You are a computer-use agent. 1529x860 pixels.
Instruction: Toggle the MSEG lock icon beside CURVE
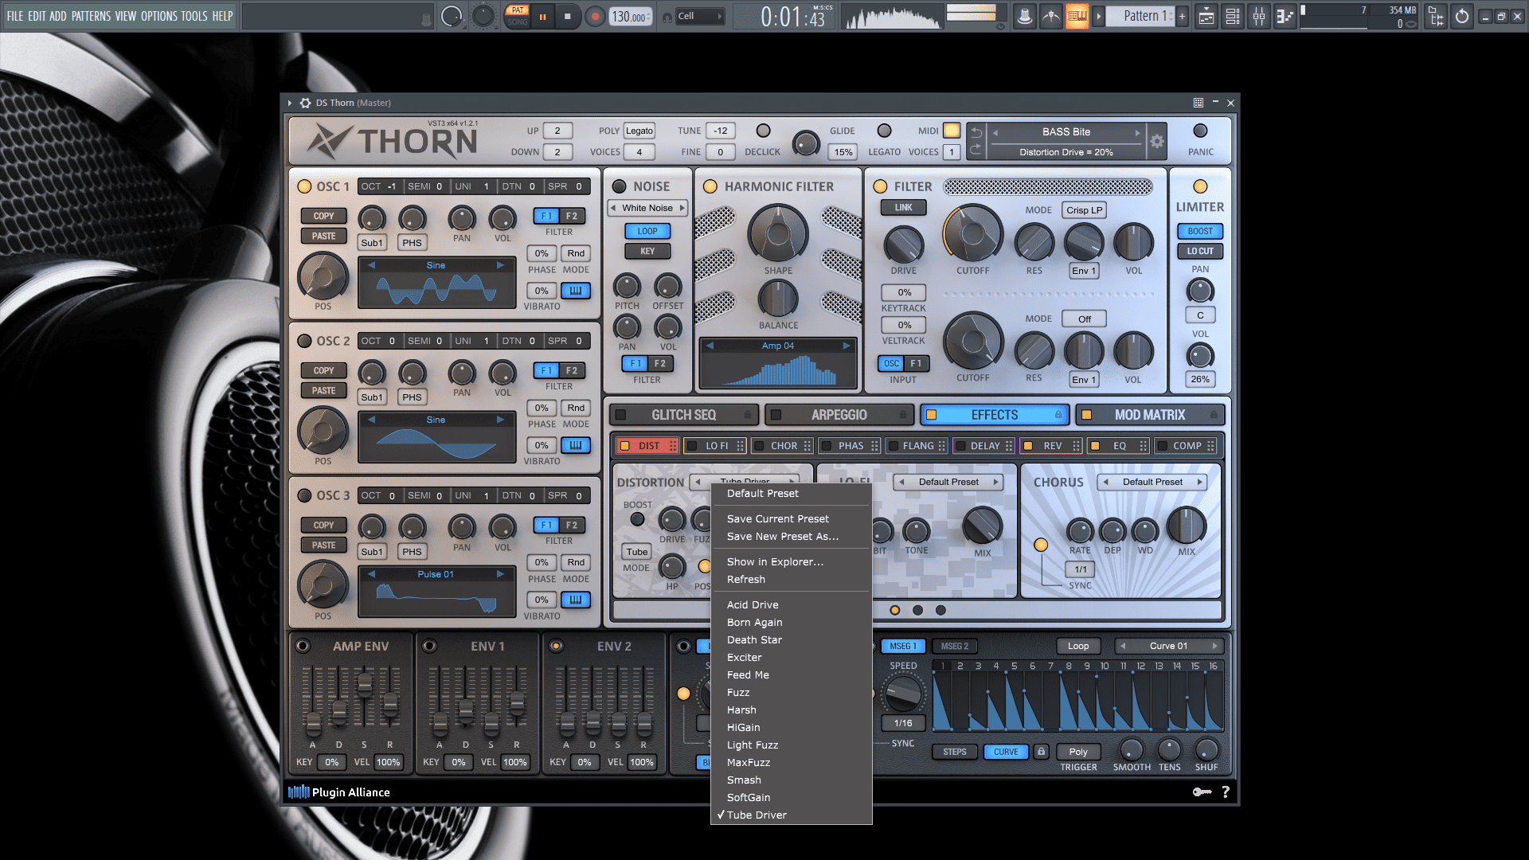click(1041, 751)
